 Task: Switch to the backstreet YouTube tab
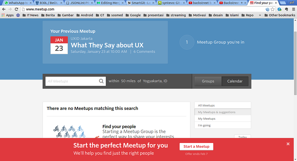pyautogui.click(x=202, y=3)
